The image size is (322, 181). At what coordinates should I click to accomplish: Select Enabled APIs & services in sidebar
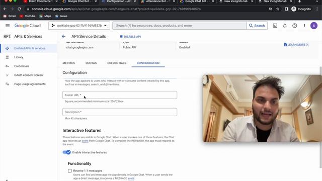coord(29,48)
